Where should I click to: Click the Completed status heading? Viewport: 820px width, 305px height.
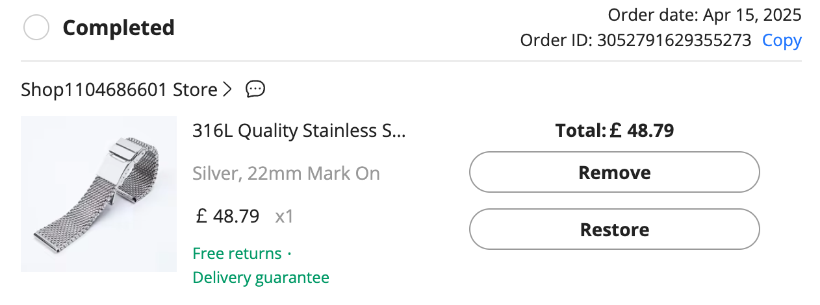coord(118,28)
